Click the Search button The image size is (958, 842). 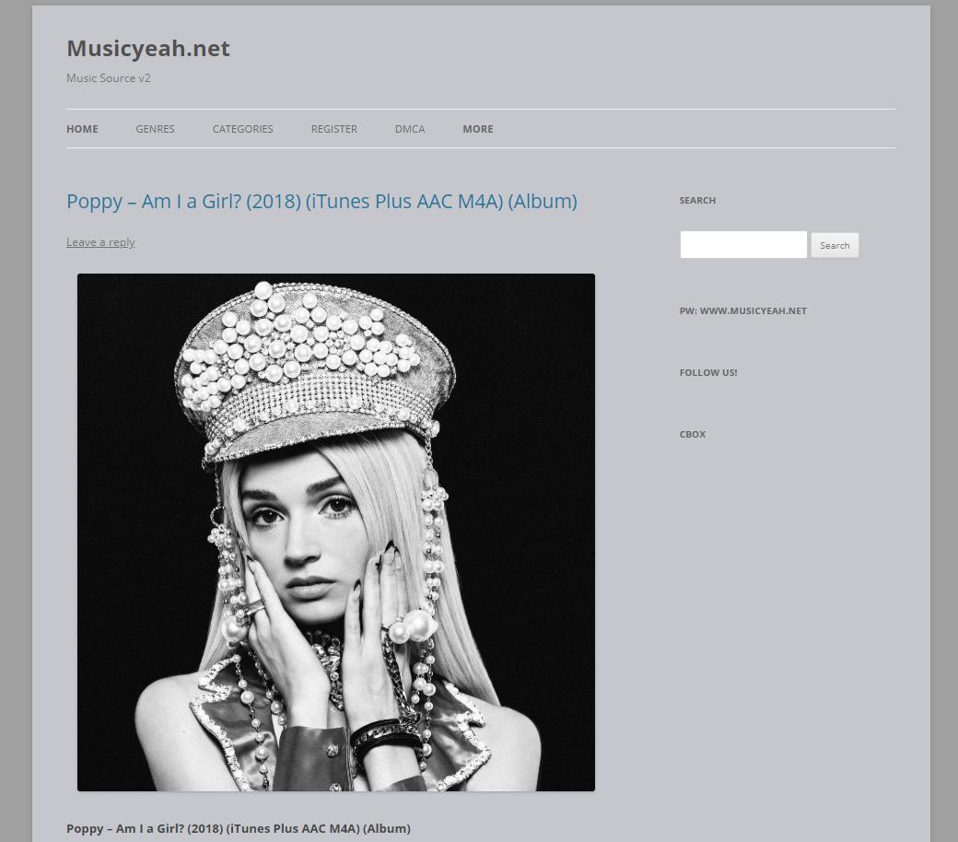click(835, 245)
